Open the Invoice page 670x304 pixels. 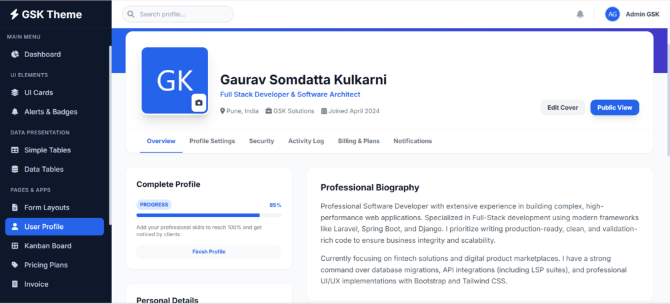pos(55,285)
